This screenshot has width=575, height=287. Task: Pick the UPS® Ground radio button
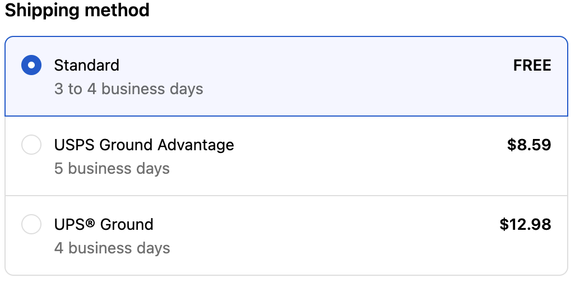tap(31, 225)
